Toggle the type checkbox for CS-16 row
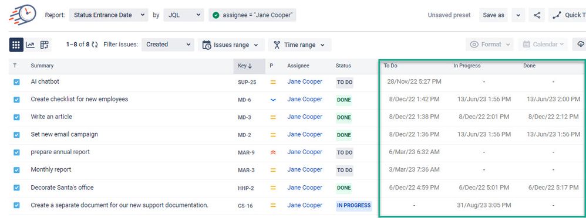This screenshot has width=586, height=218. tap(16, 205)
